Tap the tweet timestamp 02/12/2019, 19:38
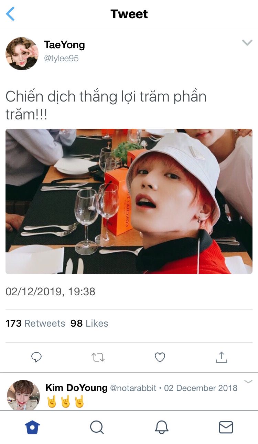This screenshot has height=444, width=258. 50,292
